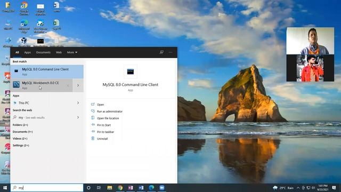Screen dimensions: 341x192
Task: Select Microsoft Edge desktop shortcut
Action: 24,26
